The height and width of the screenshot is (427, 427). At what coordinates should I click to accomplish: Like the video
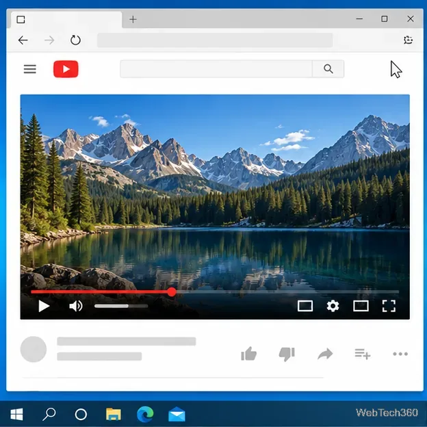[x=248, y=354]
